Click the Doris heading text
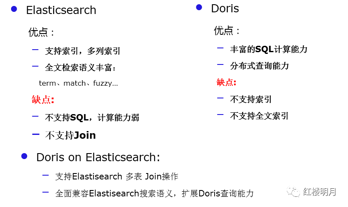348x207 pixels. pos(225,8)
